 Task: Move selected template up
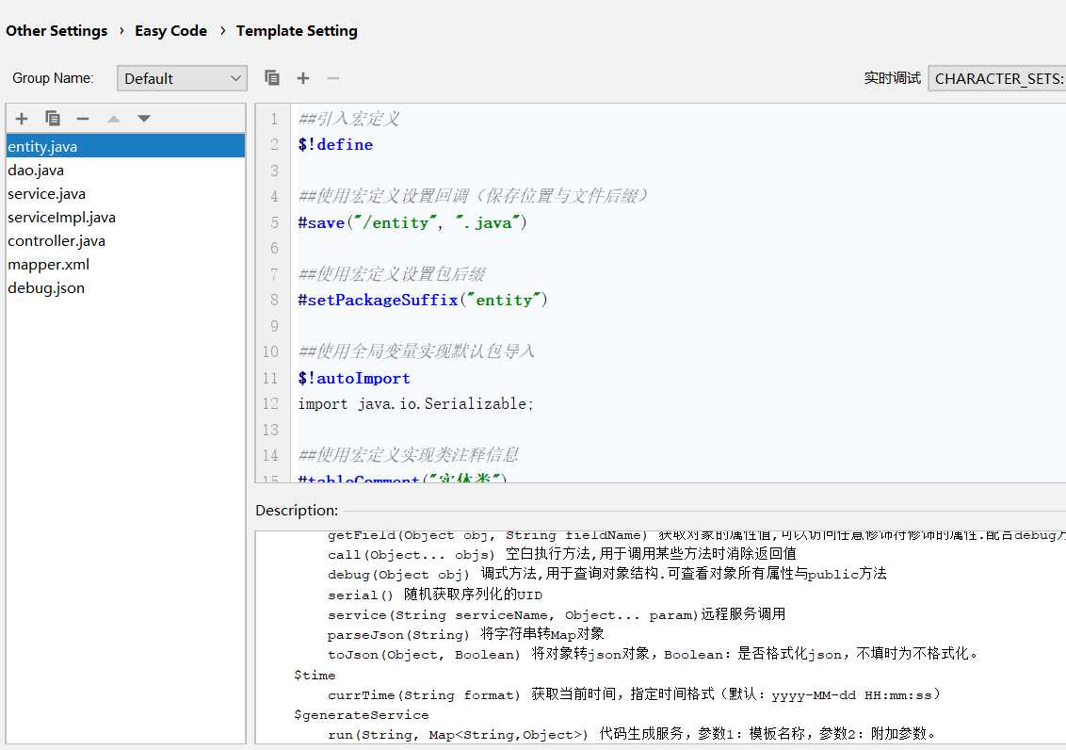click(x=114, y=119)
